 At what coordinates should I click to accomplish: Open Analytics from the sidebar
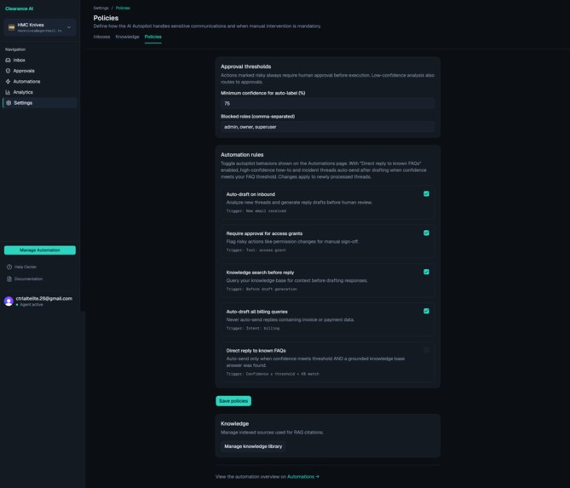tap(40, 92)
